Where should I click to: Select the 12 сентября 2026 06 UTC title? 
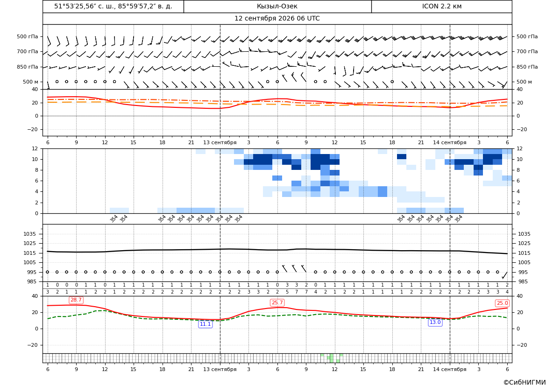277,19
